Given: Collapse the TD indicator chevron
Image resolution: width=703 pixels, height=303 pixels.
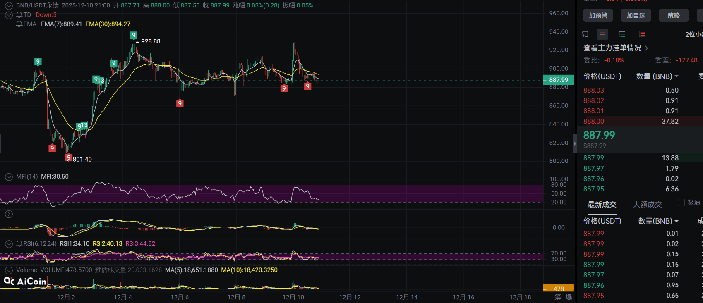Looking at the screenshot, I should 9,15.
